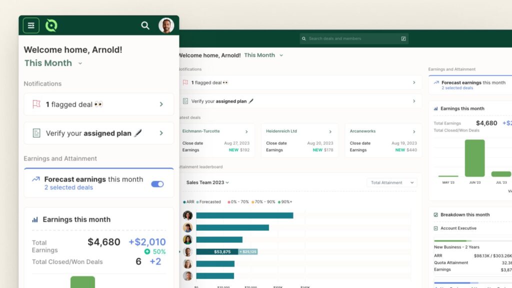The height and width of the screenshot is (288, 512).
Task: Select the second leaderboard member avatar
Action: [x=188, y=227]
